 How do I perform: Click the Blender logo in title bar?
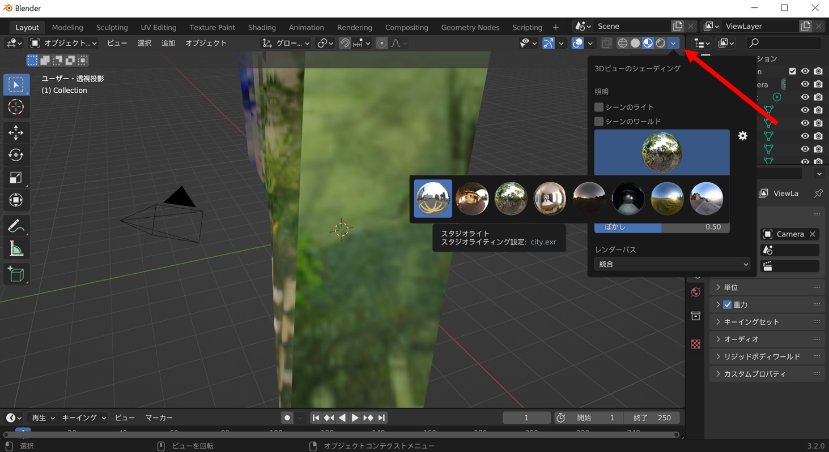click(x=8, y=8)
